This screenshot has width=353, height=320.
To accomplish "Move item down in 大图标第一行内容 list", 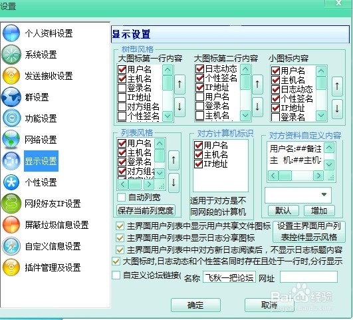I will 179,107.
